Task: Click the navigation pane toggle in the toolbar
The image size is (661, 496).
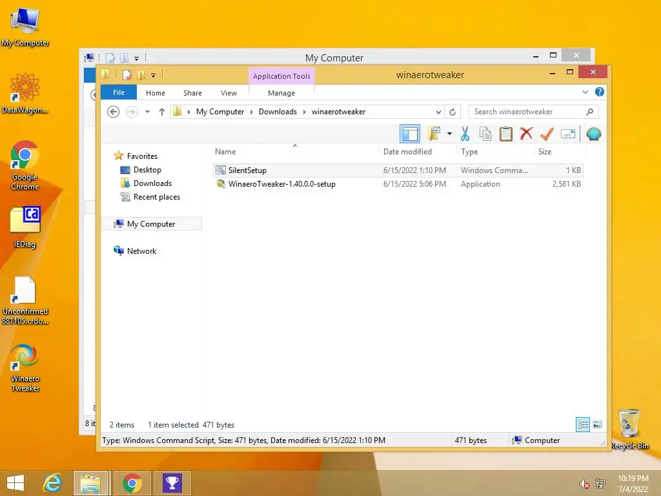Action: point(410,134)
